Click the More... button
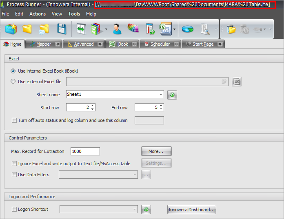284x219 pixels. click(156, 151)
